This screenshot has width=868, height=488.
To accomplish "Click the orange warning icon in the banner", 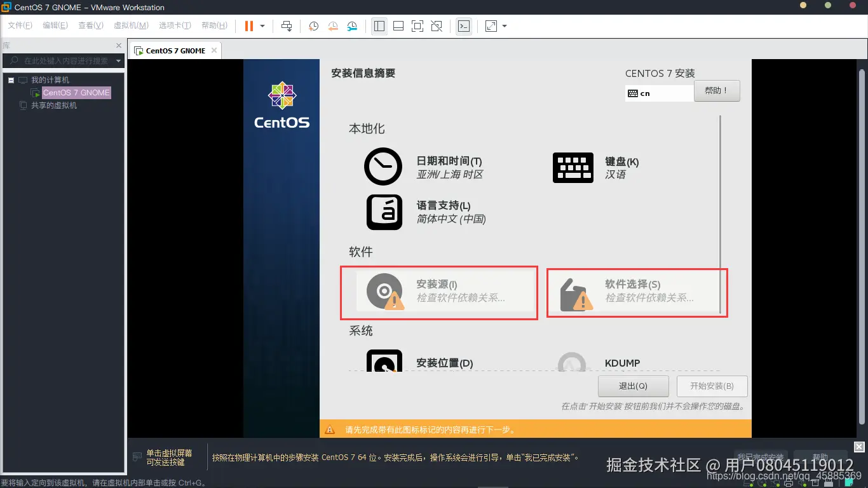I will click(x=330, y=430).
